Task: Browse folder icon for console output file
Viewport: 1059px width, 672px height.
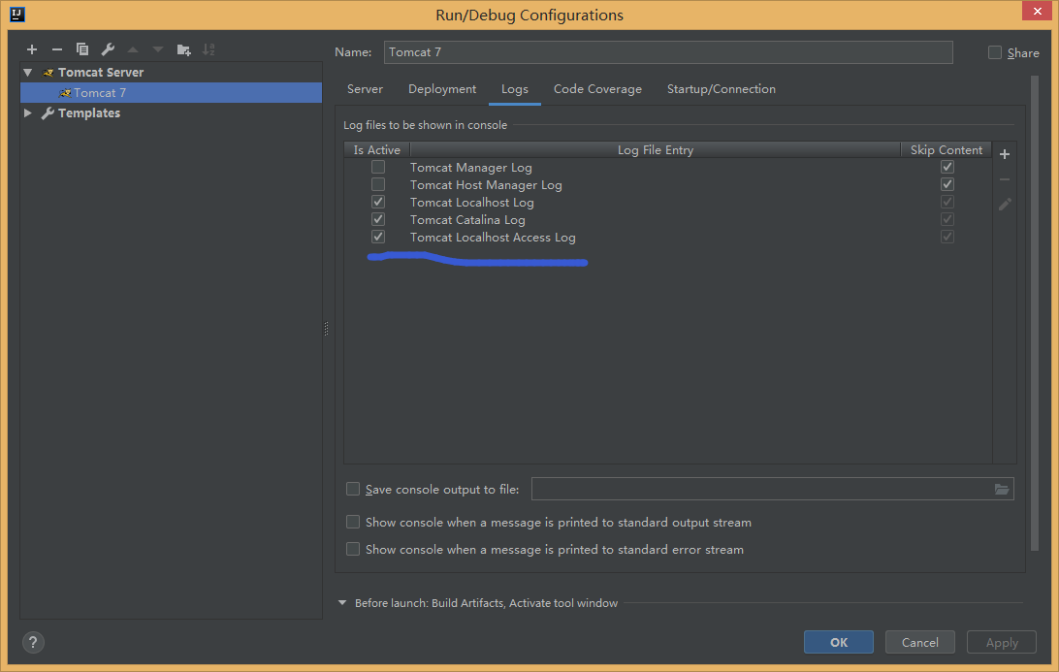Action: (1002, 489)
